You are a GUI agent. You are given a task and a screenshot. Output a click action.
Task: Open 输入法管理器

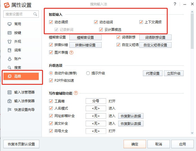pos(21,92)
